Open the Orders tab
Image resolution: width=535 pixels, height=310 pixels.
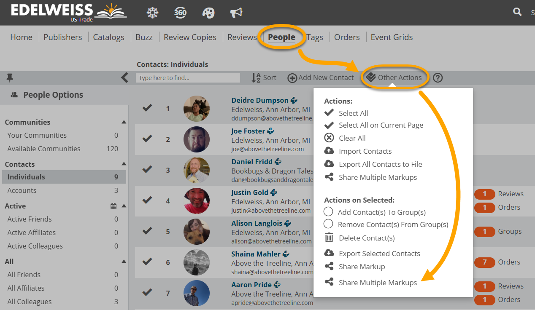[x=347, y=37]
